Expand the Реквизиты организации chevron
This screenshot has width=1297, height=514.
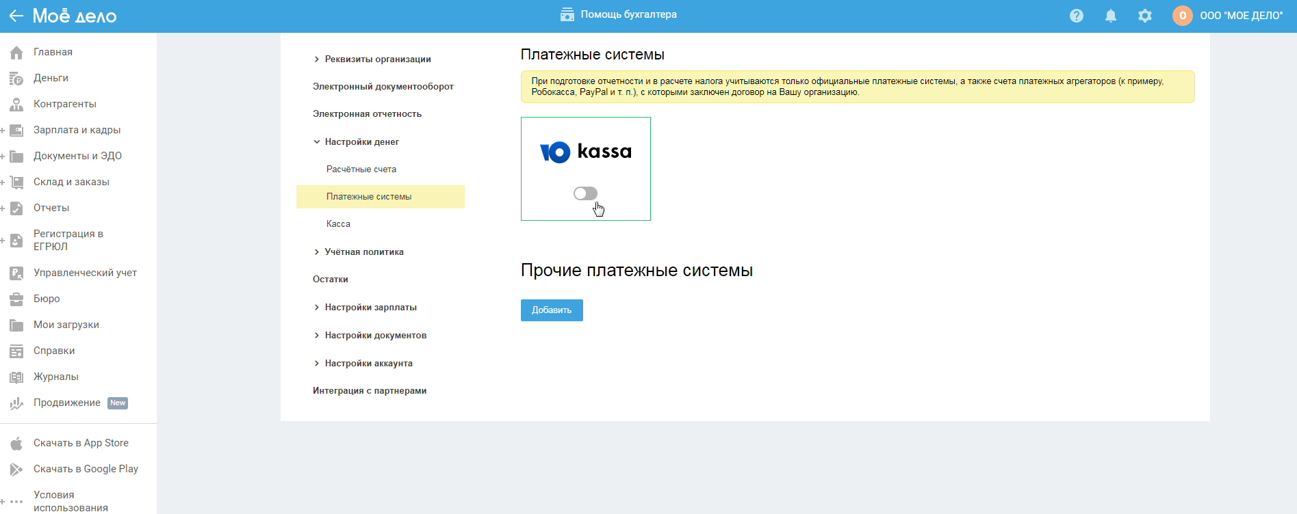point(316,59)
